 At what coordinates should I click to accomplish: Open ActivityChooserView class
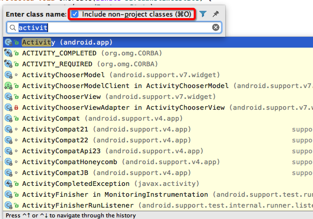point(158,97)
